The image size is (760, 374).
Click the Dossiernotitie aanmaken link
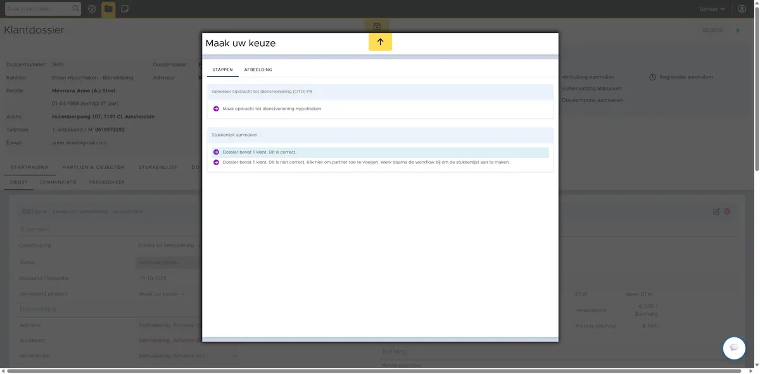coord(592,100)
